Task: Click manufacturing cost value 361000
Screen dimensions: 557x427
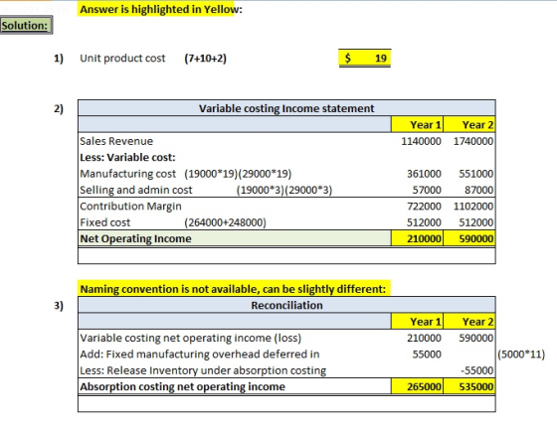Action: pyautogui.click(x=424, y=174)
